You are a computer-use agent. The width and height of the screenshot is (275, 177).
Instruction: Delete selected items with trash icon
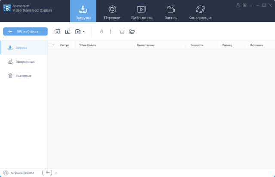coord(122,31)
